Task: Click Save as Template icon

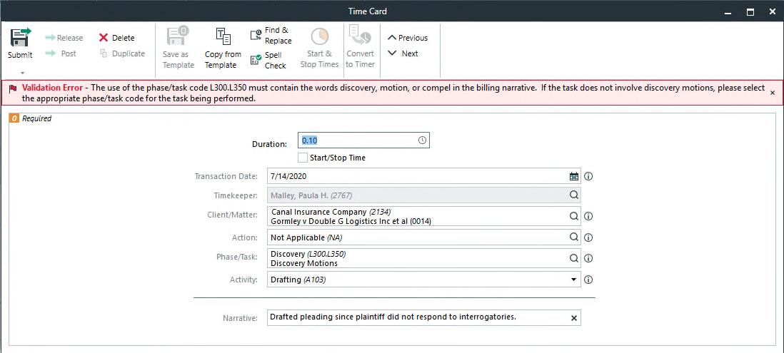Action: pyautogui.click(x=178, y=36)
